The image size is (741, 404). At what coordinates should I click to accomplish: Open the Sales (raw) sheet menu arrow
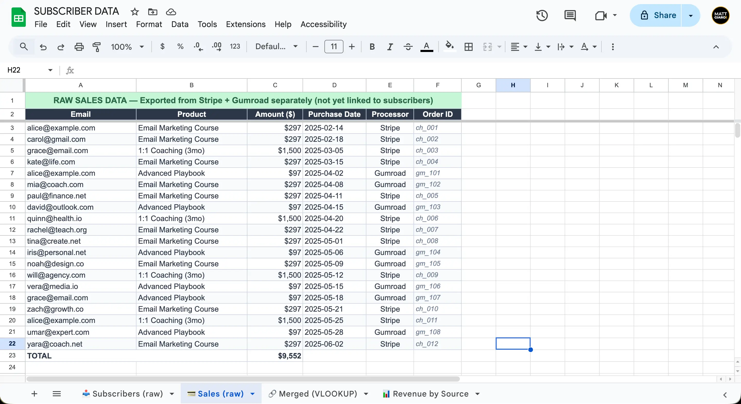click(x=252, y=394)
